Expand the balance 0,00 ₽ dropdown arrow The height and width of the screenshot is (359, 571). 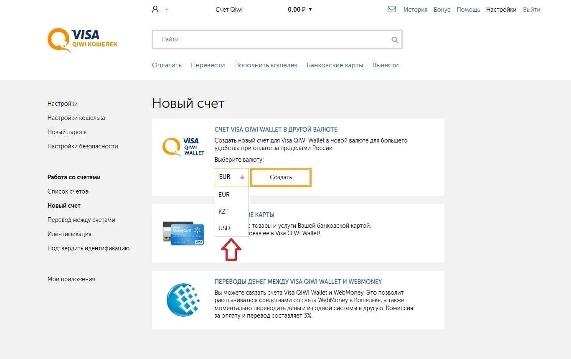(310, 9)
